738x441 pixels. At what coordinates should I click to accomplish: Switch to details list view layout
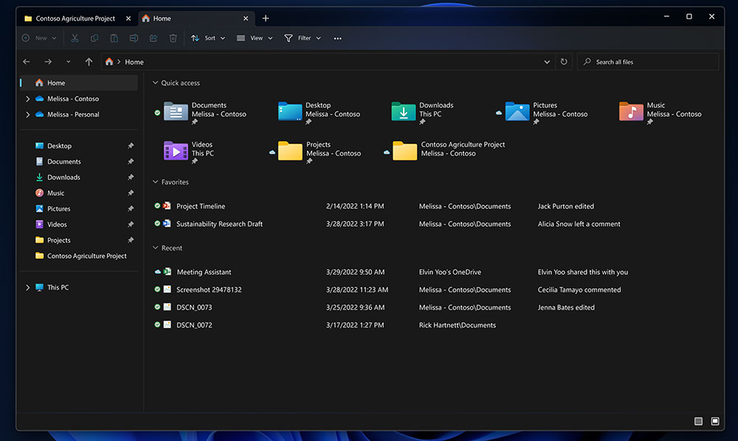point(698,421)
